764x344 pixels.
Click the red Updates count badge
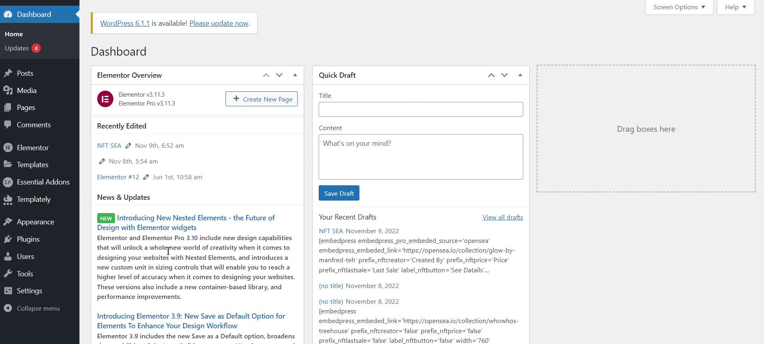36,48
